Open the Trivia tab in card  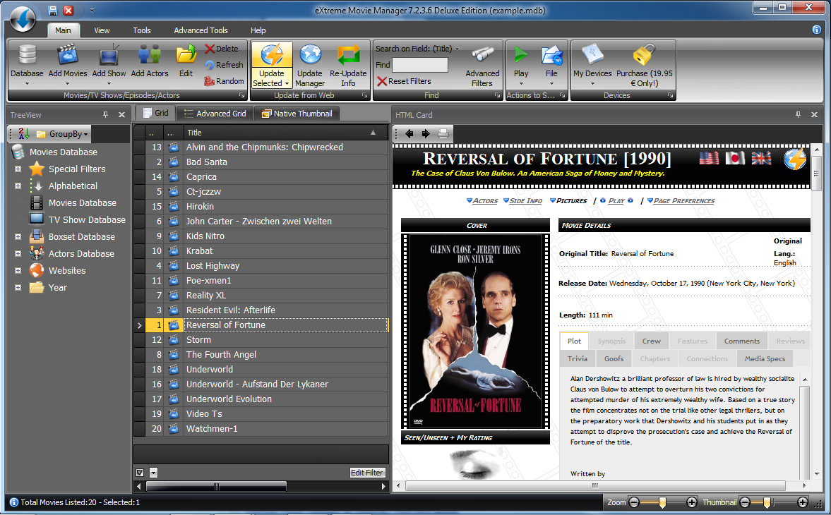click(577, 359)
